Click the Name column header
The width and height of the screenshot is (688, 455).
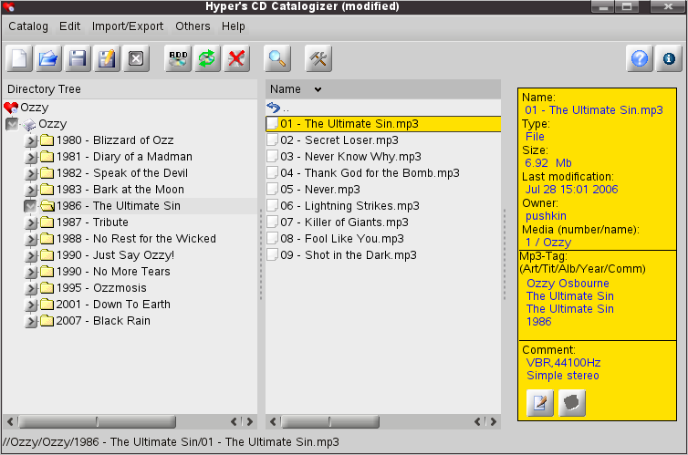[x=383, y=89]
